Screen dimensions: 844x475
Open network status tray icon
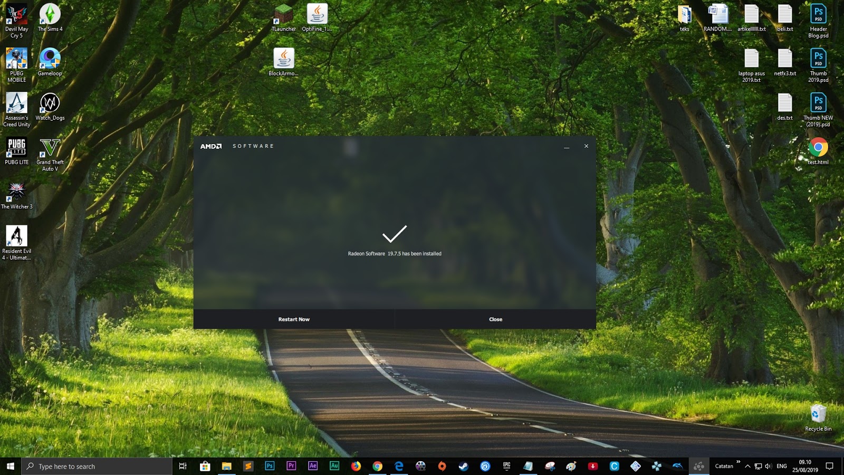(758, 466)
